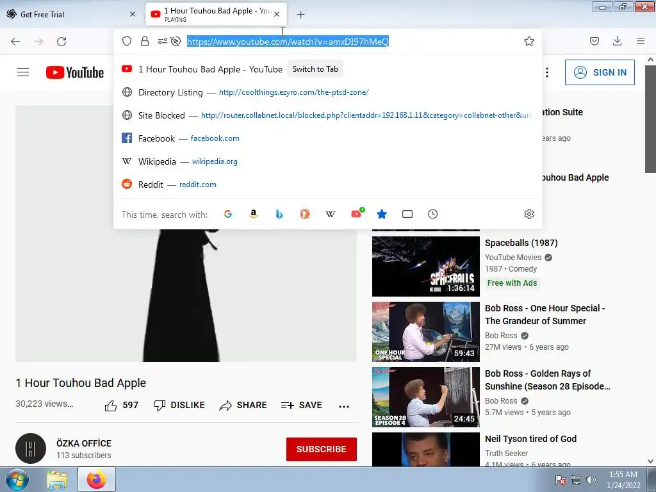Open a new tab with plus button
The width and height of the screenshot is (656, 492).
pos(300,15)
